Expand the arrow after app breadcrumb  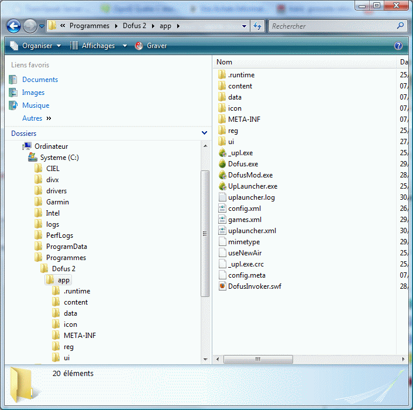click(x=178, y=26)
